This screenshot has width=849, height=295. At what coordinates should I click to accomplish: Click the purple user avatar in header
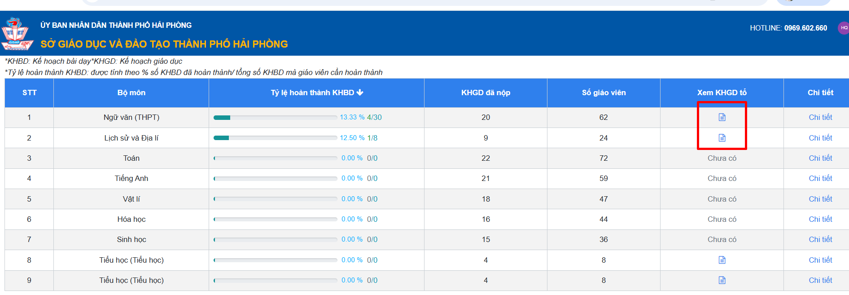[844, 28]
